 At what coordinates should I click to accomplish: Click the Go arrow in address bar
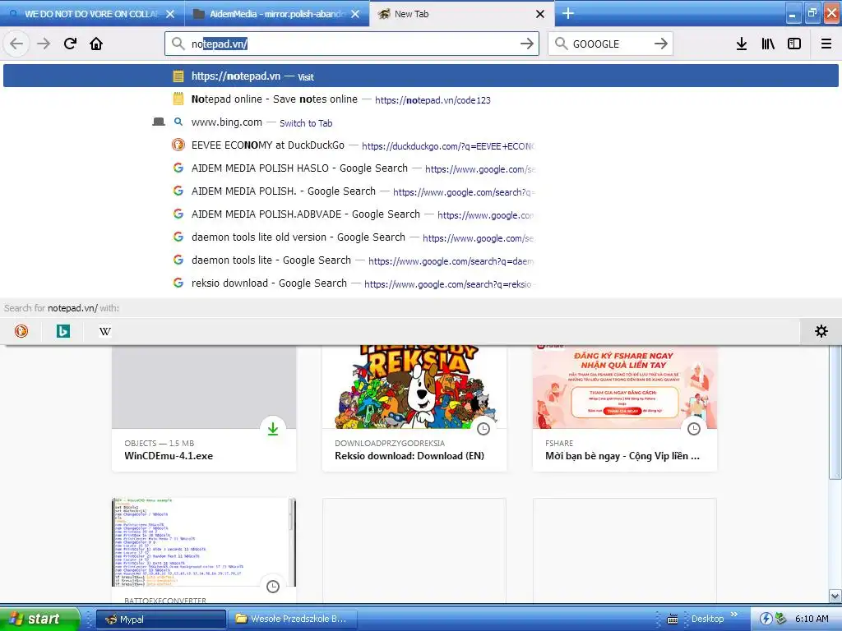[x=527, y=44]
